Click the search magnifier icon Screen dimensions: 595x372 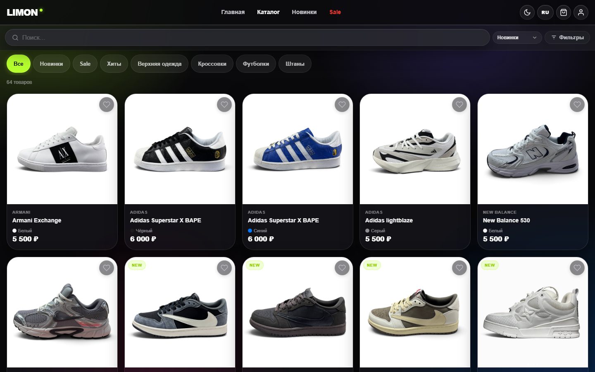pyautogui.click(x=15, y=38)
